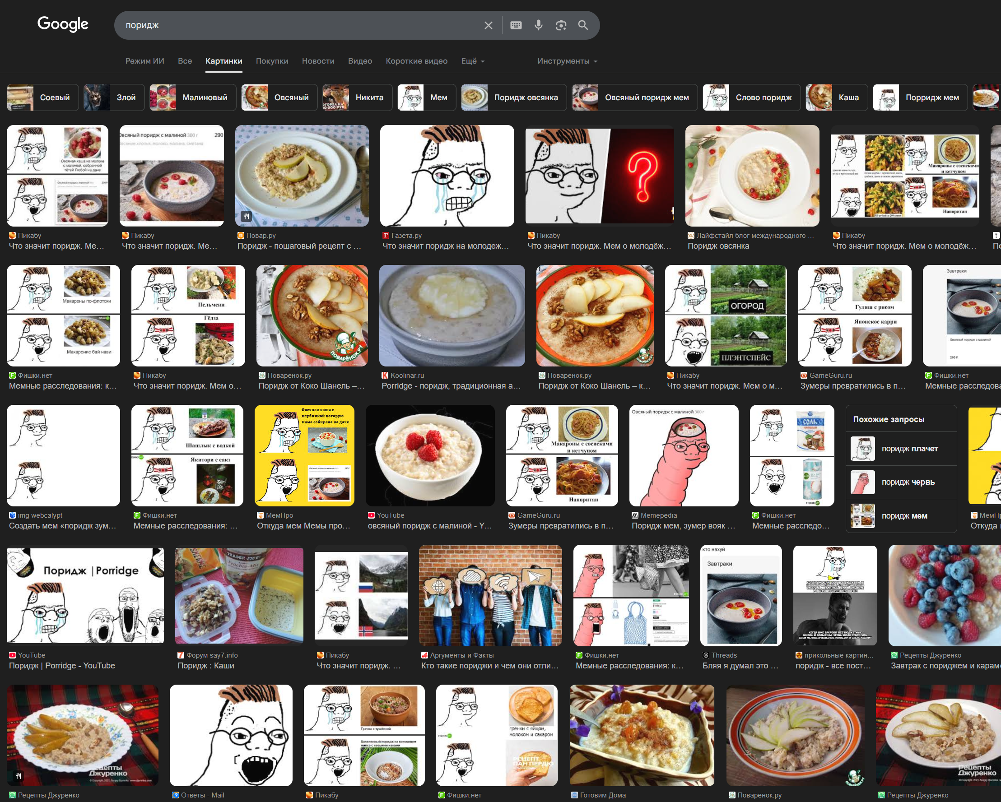Image resolution: width=1001 pixels, height=802 pixels.
Task: Click the recipe fork icon on pear oatmeal image
Action: (x=246, y=216)
